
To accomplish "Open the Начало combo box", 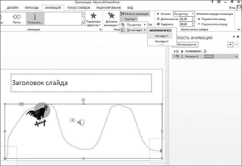I will point(184,14).
